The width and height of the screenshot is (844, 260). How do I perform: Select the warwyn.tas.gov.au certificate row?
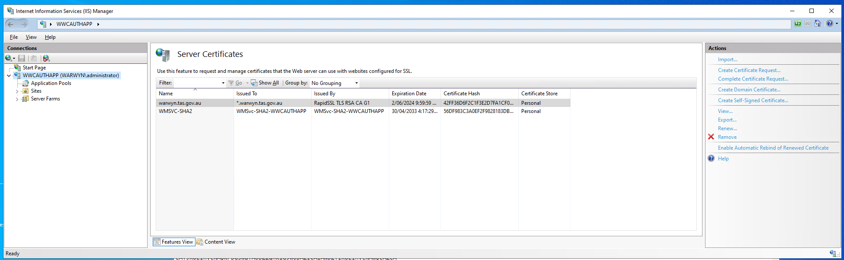363,103
